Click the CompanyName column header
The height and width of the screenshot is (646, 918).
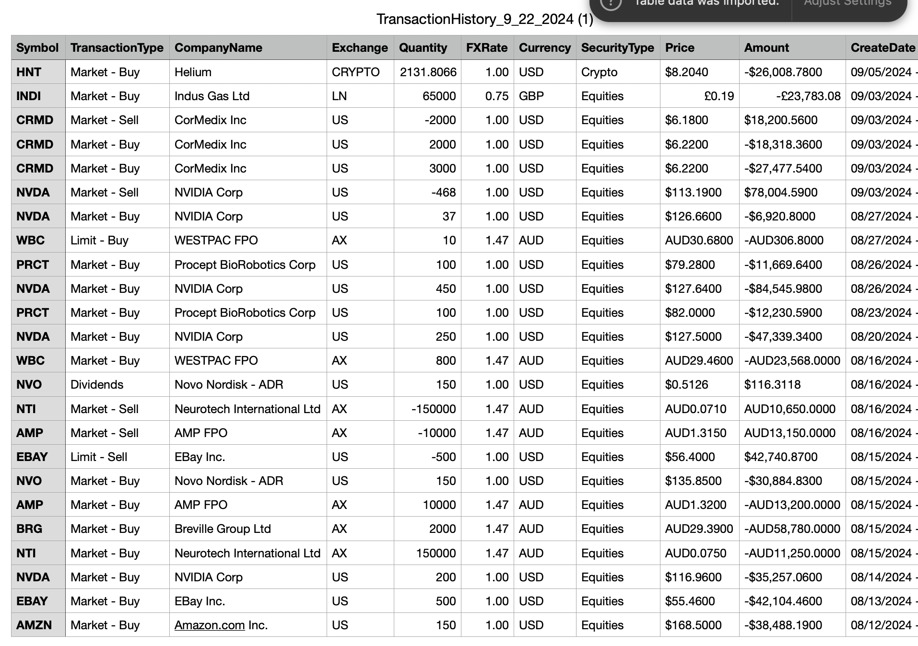point(219,47)
